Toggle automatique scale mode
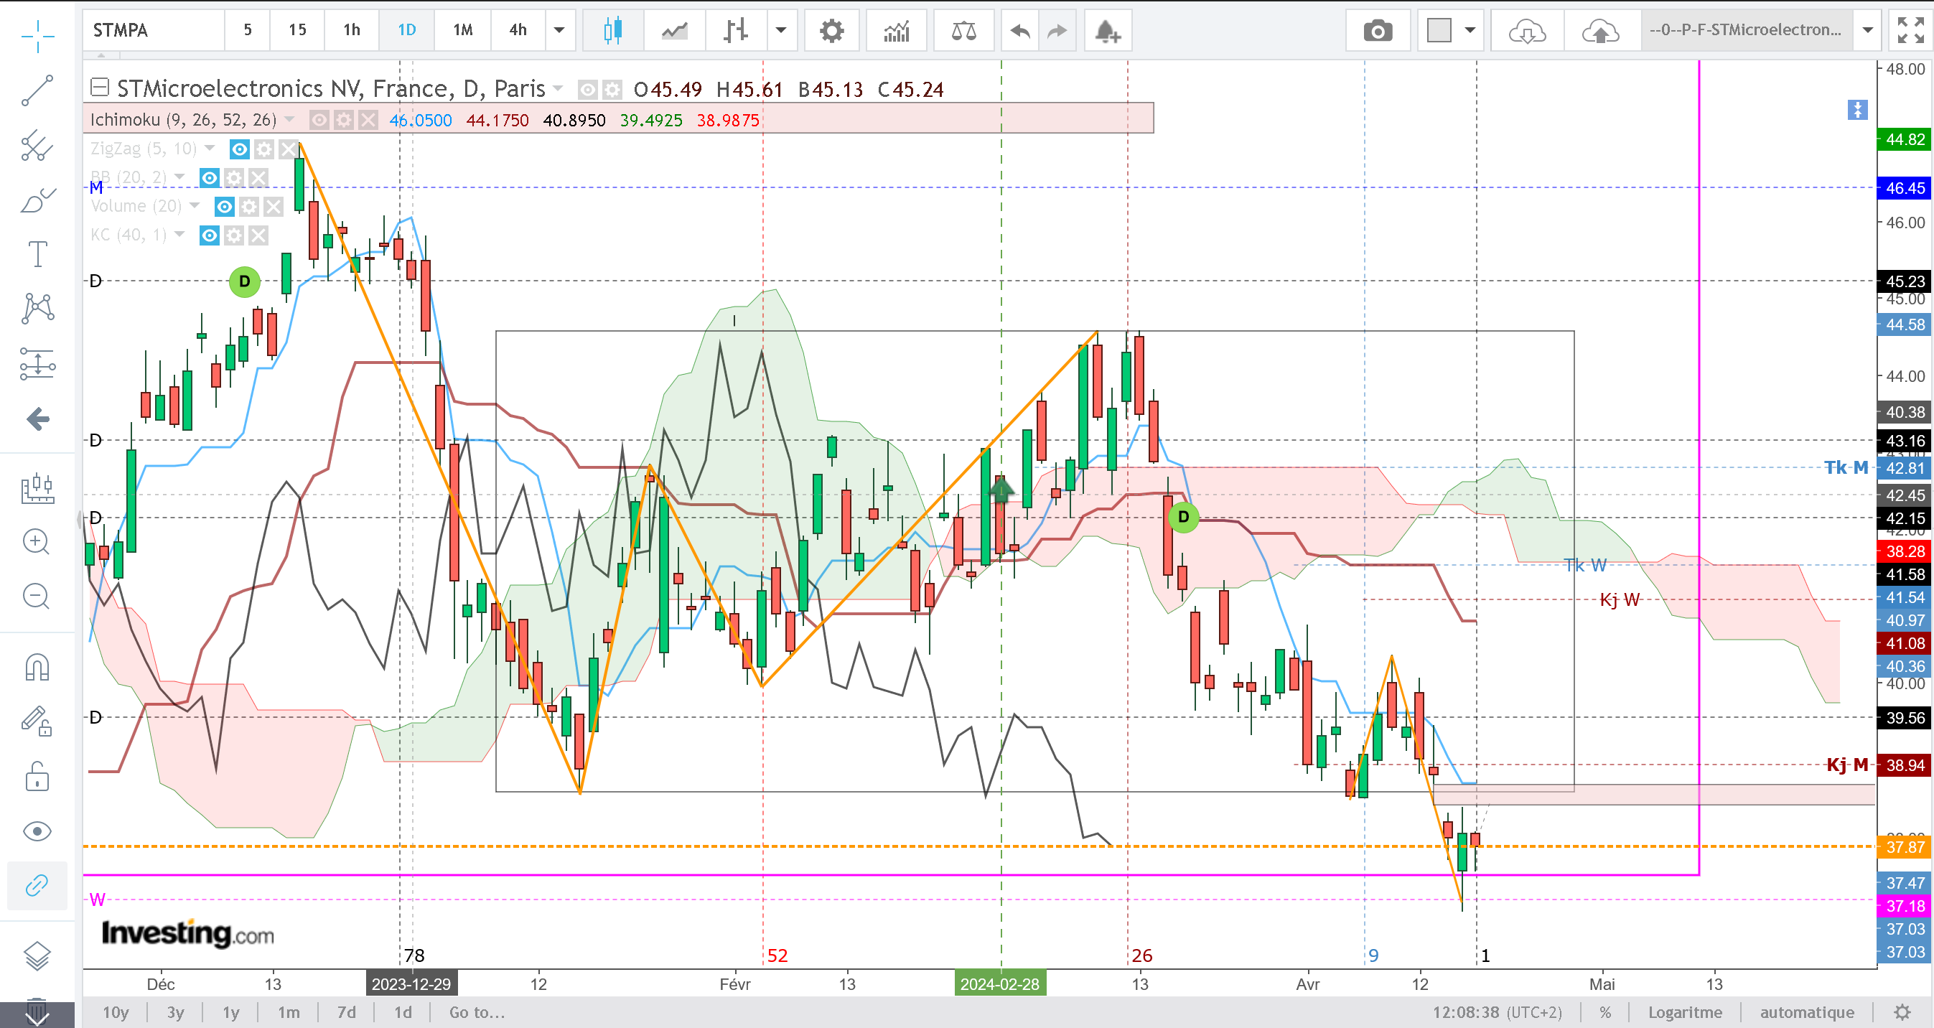 [1807, 1012]
